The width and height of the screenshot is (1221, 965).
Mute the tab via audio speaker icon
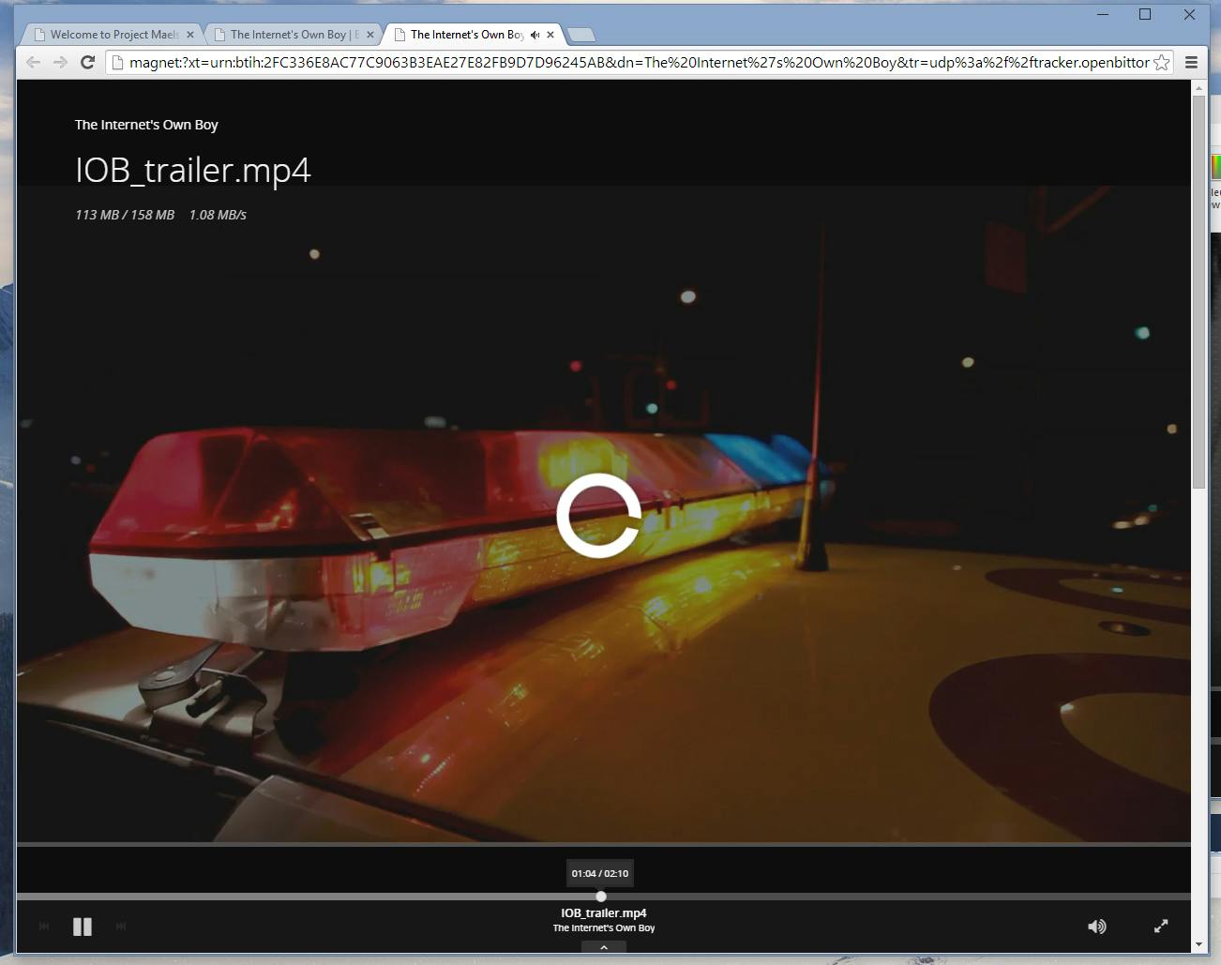pyautogui.click(x=535, y=35)
